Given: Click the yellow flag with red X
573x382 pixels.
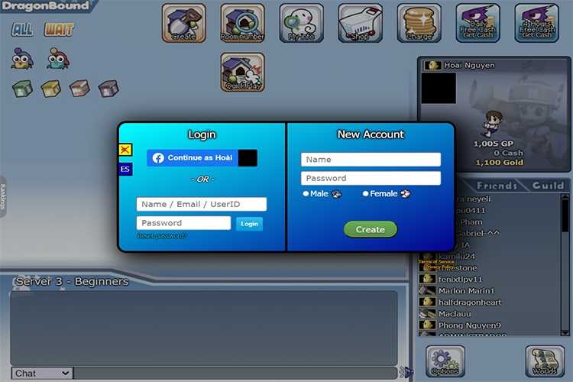Looking at the screenshot, I should pyautogui.click(x=125, y=150).
